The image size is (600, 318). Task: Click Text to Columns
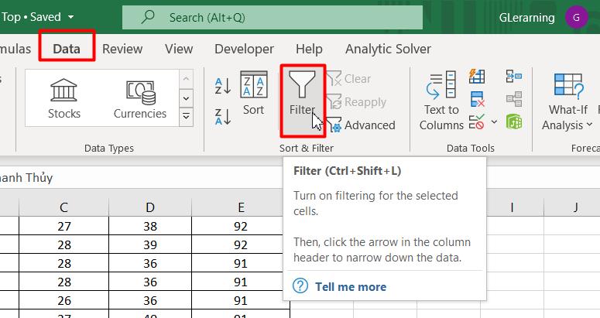click(x=441, y=101)
